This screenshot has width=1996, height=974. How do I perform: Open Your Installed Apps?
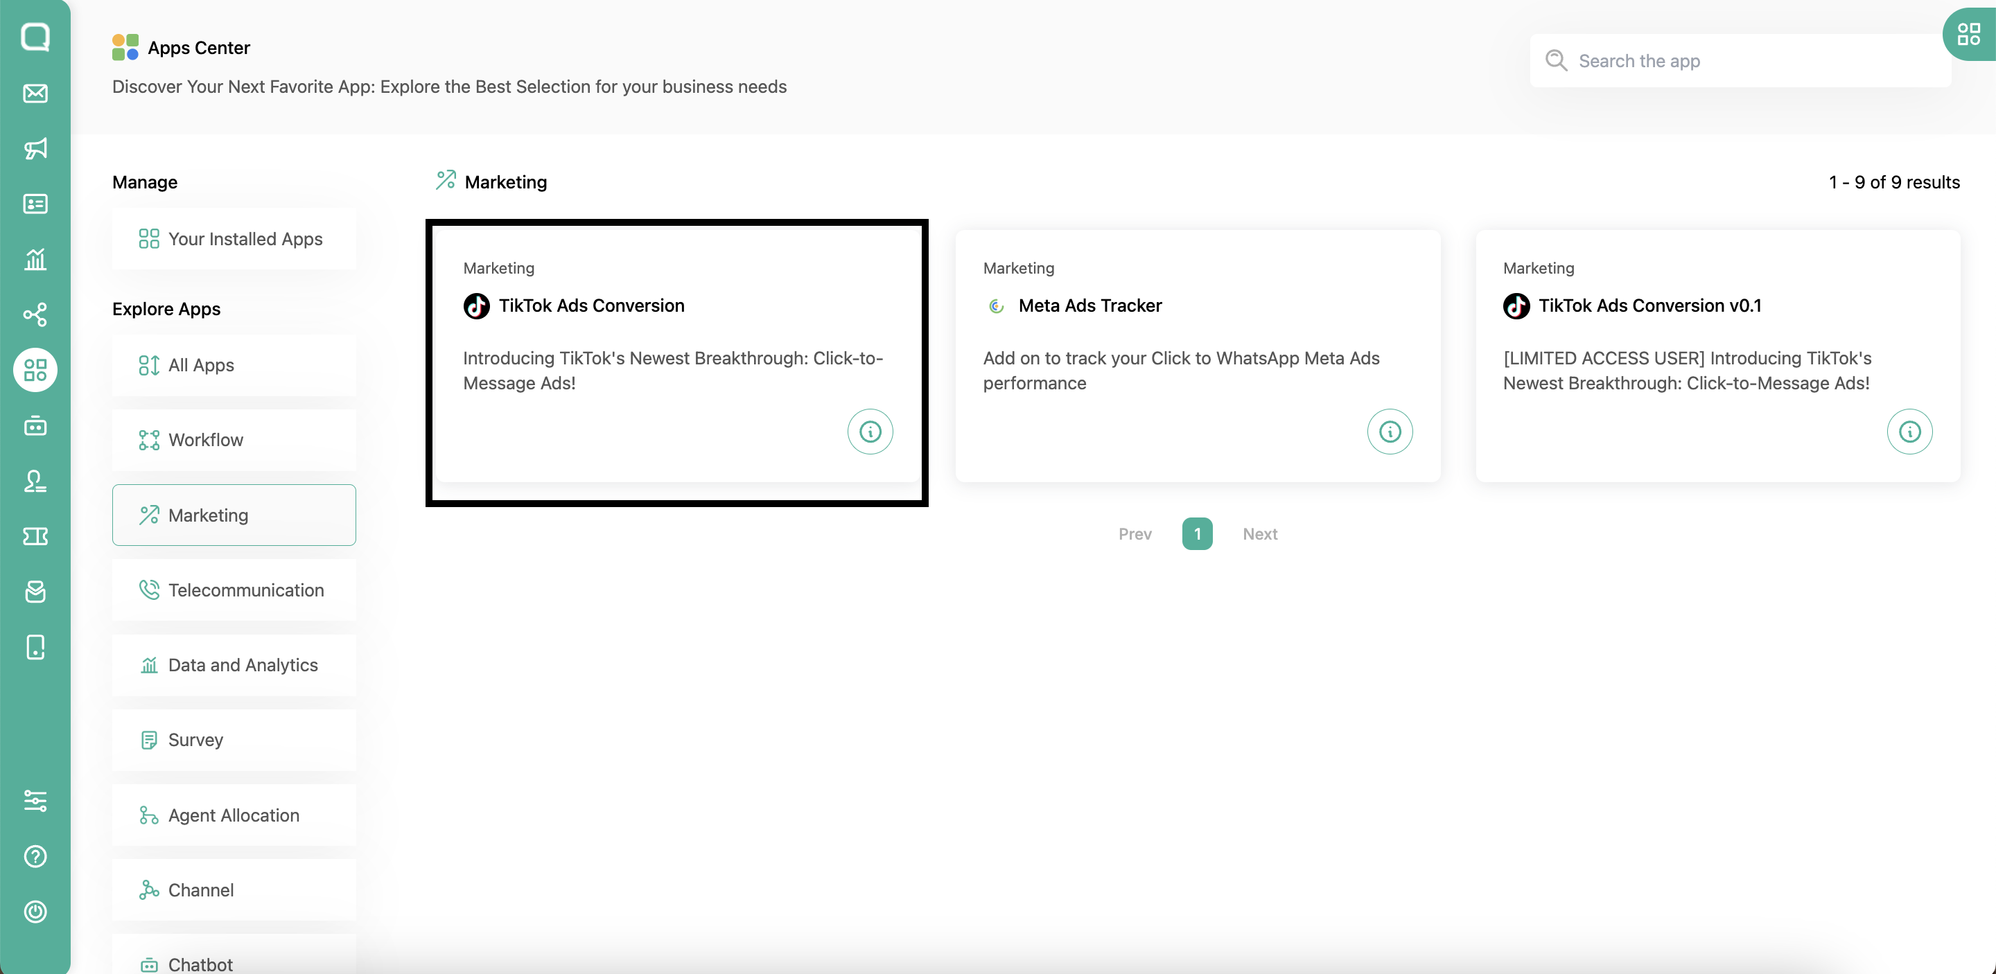point(234,238)
